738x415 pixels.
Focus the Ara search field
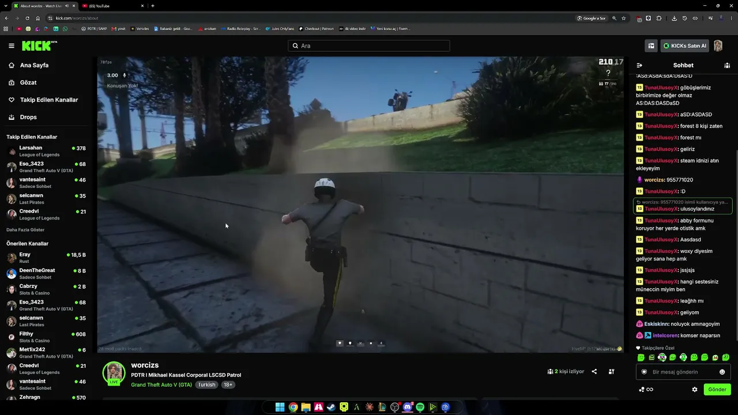click(369, 46)
